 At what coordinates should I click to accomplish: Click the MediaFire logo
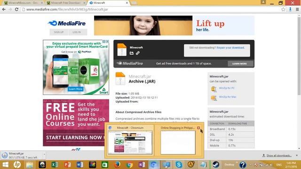point(67,23)
